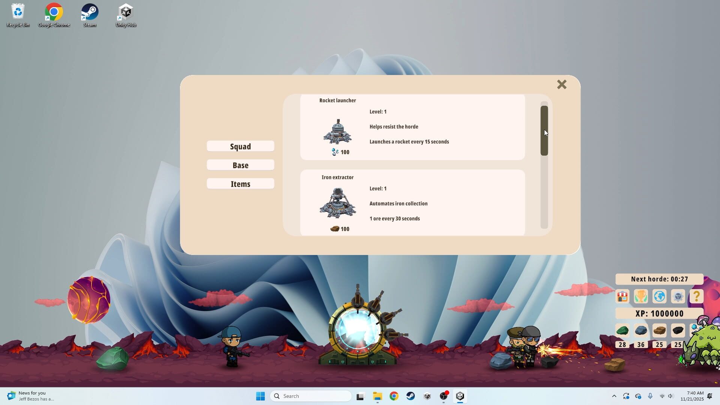Screen dimensions: 720x405
Task: Select the black coal resource icon
Action: coord(679,330)
